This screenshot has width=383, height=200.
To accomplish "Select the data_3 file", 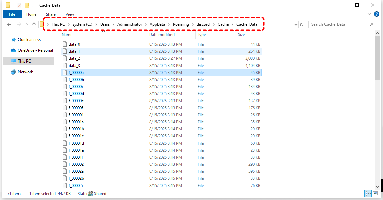I will (161, 66).
